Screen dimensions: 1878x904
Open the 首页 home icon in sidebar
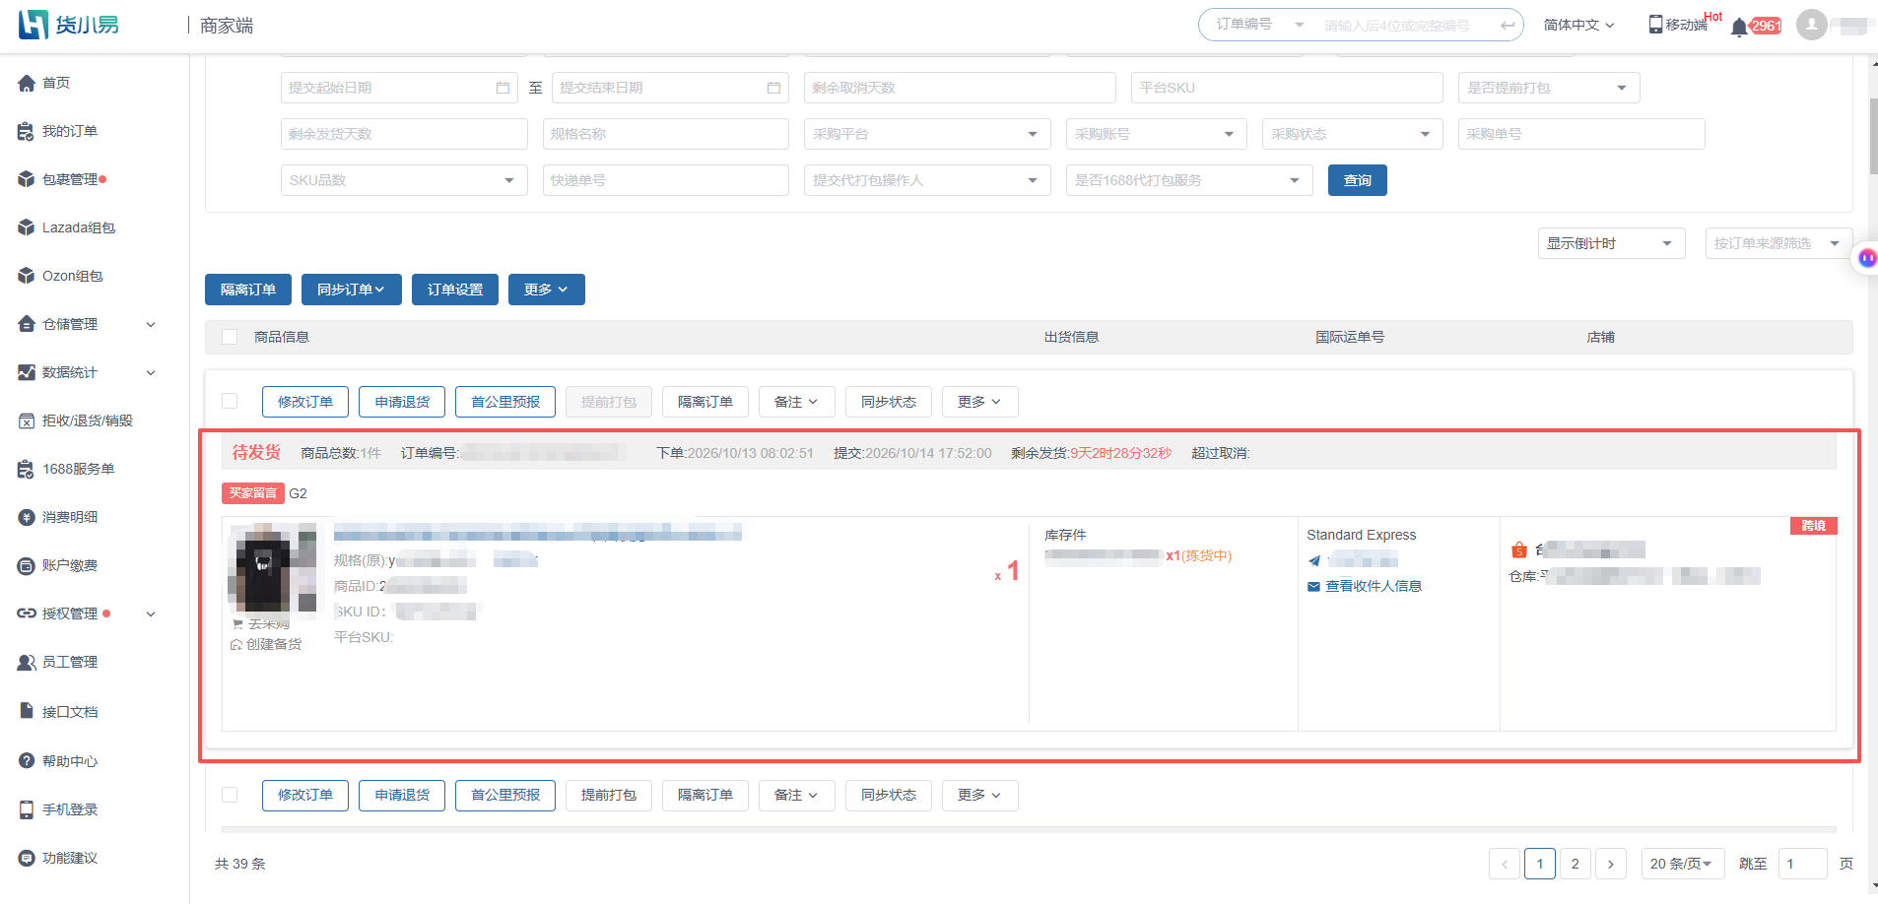(27, 83)
